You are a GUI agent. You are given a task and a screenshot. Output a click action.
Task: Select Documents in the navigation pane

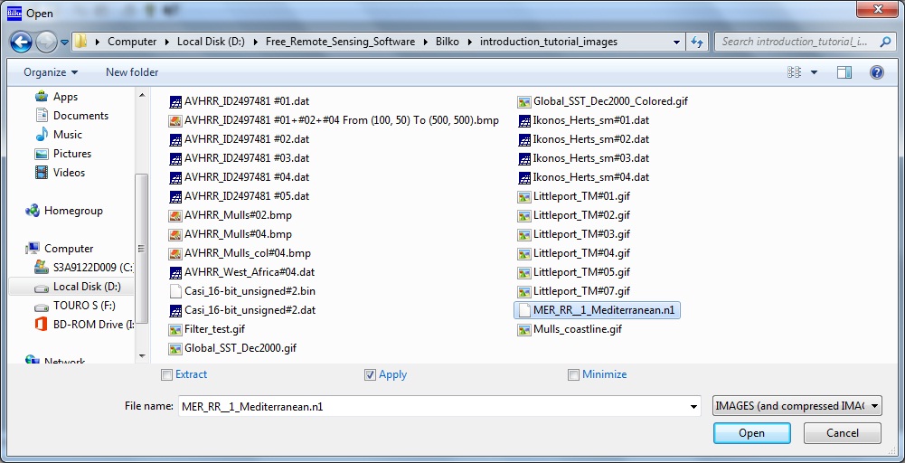[x=80, y=116]
